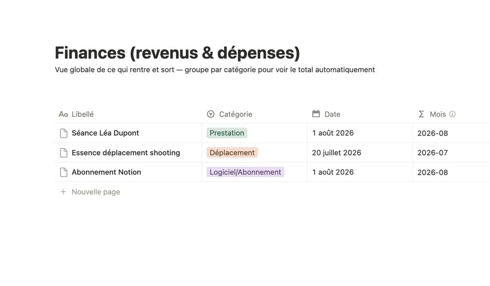This screenshot has height=286, width=490.
Task: Click the Aa title icon beside Libellé
Action: tap(63, 114)
